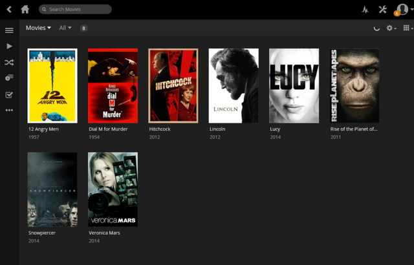Click the year 2014 under Veronica Mars

[94, 240]
